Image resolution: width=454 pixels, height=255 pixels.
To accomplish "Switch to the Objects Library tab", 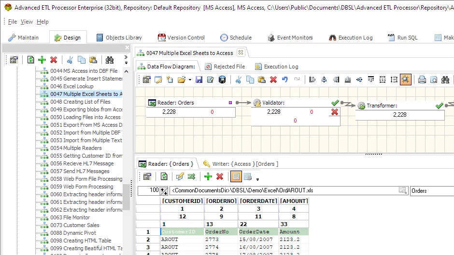I will (119, 38).
